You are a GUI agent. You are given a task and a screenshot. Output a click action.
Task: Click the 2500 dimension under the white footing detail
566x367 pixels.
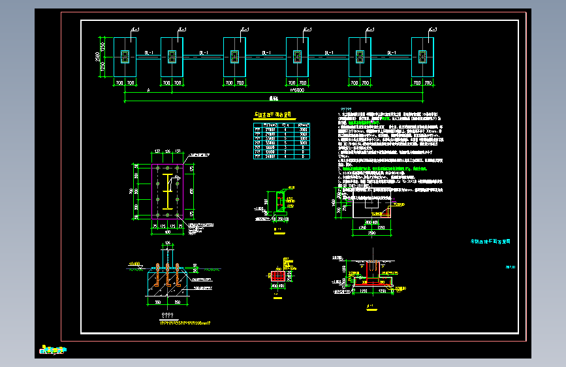point(371,233)
